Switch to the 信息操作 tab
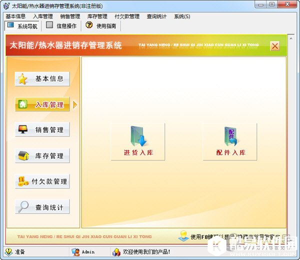The width and height of the screenshot is (300, 260). (61, 25)
